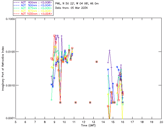
Task: Click the topmost red square marker near 9 GMT
Action: pyautogui.click(x=54, y=36)
